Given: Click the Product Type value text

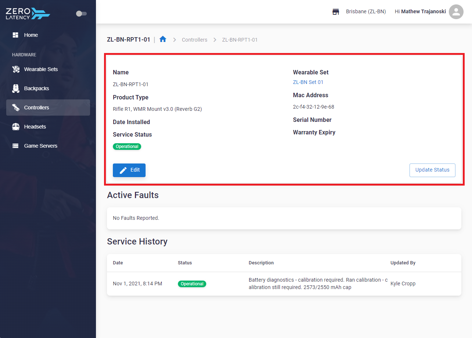Looking at the screenshot, I should click(157, 109).
